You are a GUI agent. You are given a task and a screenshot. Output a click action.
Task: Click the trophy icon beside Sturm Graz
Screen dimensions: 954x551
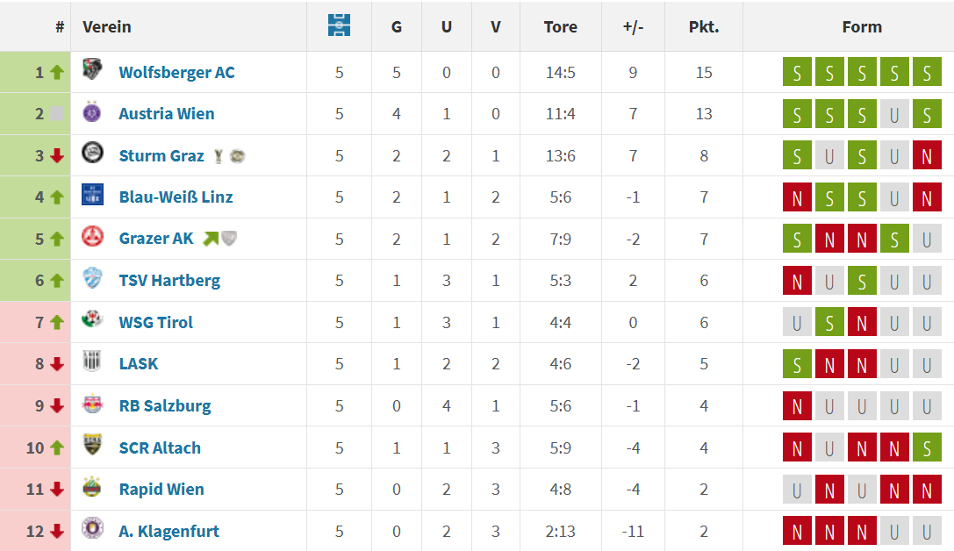tap(219, 157)
